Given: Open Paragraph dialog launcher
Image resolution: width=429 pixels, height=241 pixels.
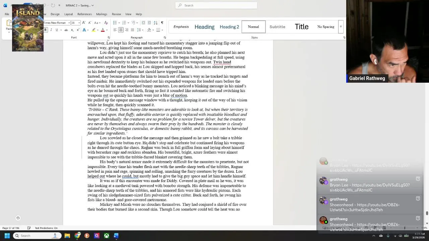Looking at the screenshot, I should [x=165, y=37].
